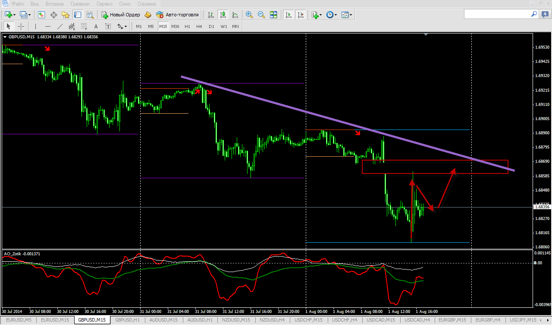Screen dimensions: 552x325
Task: Switch timeframe to D1
Action: click(211, 26)
